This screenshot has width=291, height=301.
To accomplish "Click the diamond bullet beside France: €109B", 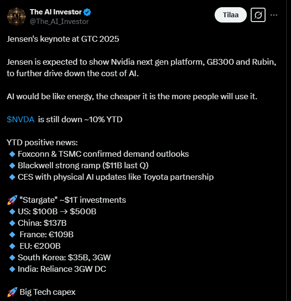I will pos(12,234).
